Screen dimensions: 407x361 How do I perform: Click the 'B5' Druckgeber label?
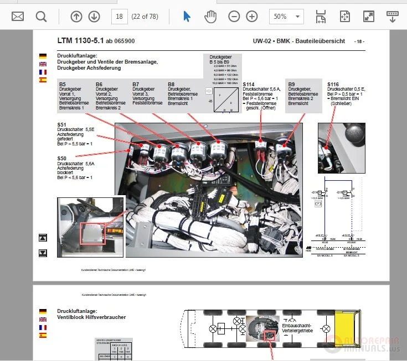click(x=62, y=84)
